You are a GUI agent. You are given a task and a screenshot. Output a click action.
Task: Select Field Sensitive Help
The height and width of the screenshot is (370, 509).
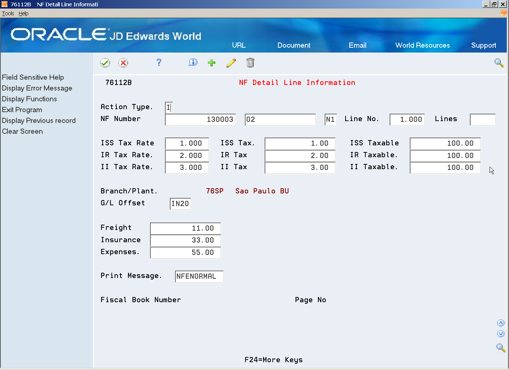pos(33,77)
